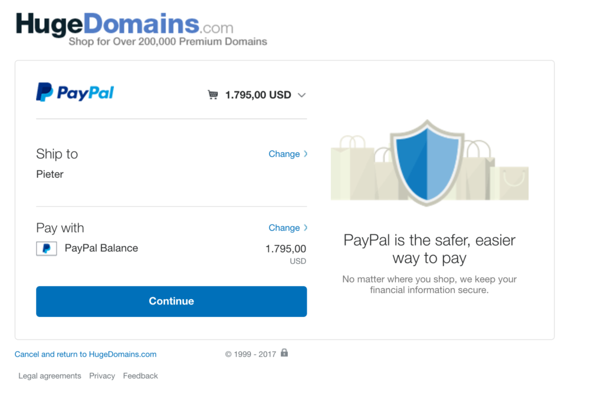Click the blue Continue button

pyautogui.click(x=172, y=301)
